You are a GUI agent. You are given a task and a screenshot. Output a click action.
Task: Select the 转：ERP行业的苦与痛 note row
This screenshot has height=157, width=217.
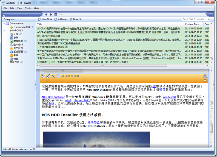coord(123,36)
